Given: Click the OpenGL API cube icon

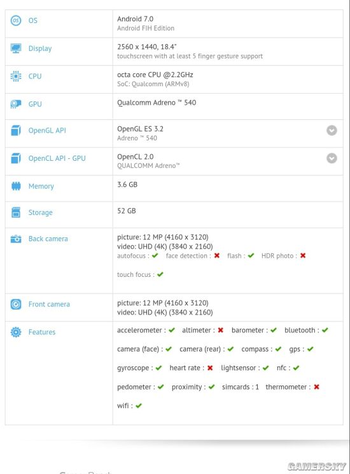Looking at the screenshot, I should point(16,130).
